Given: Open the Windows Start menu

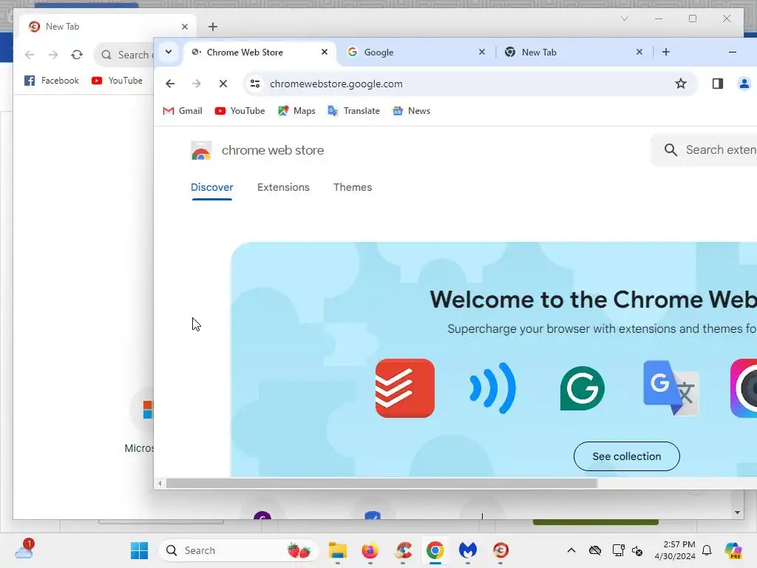Looking at the screenshot, I should (140, 550).
